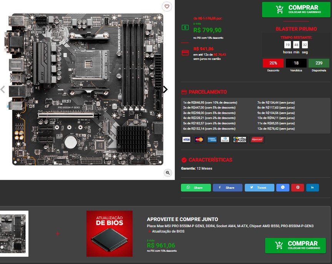Select the 3x de R$298,00 installment
The width and height of the screenshot is (332, 264).
tap(209, 113)
